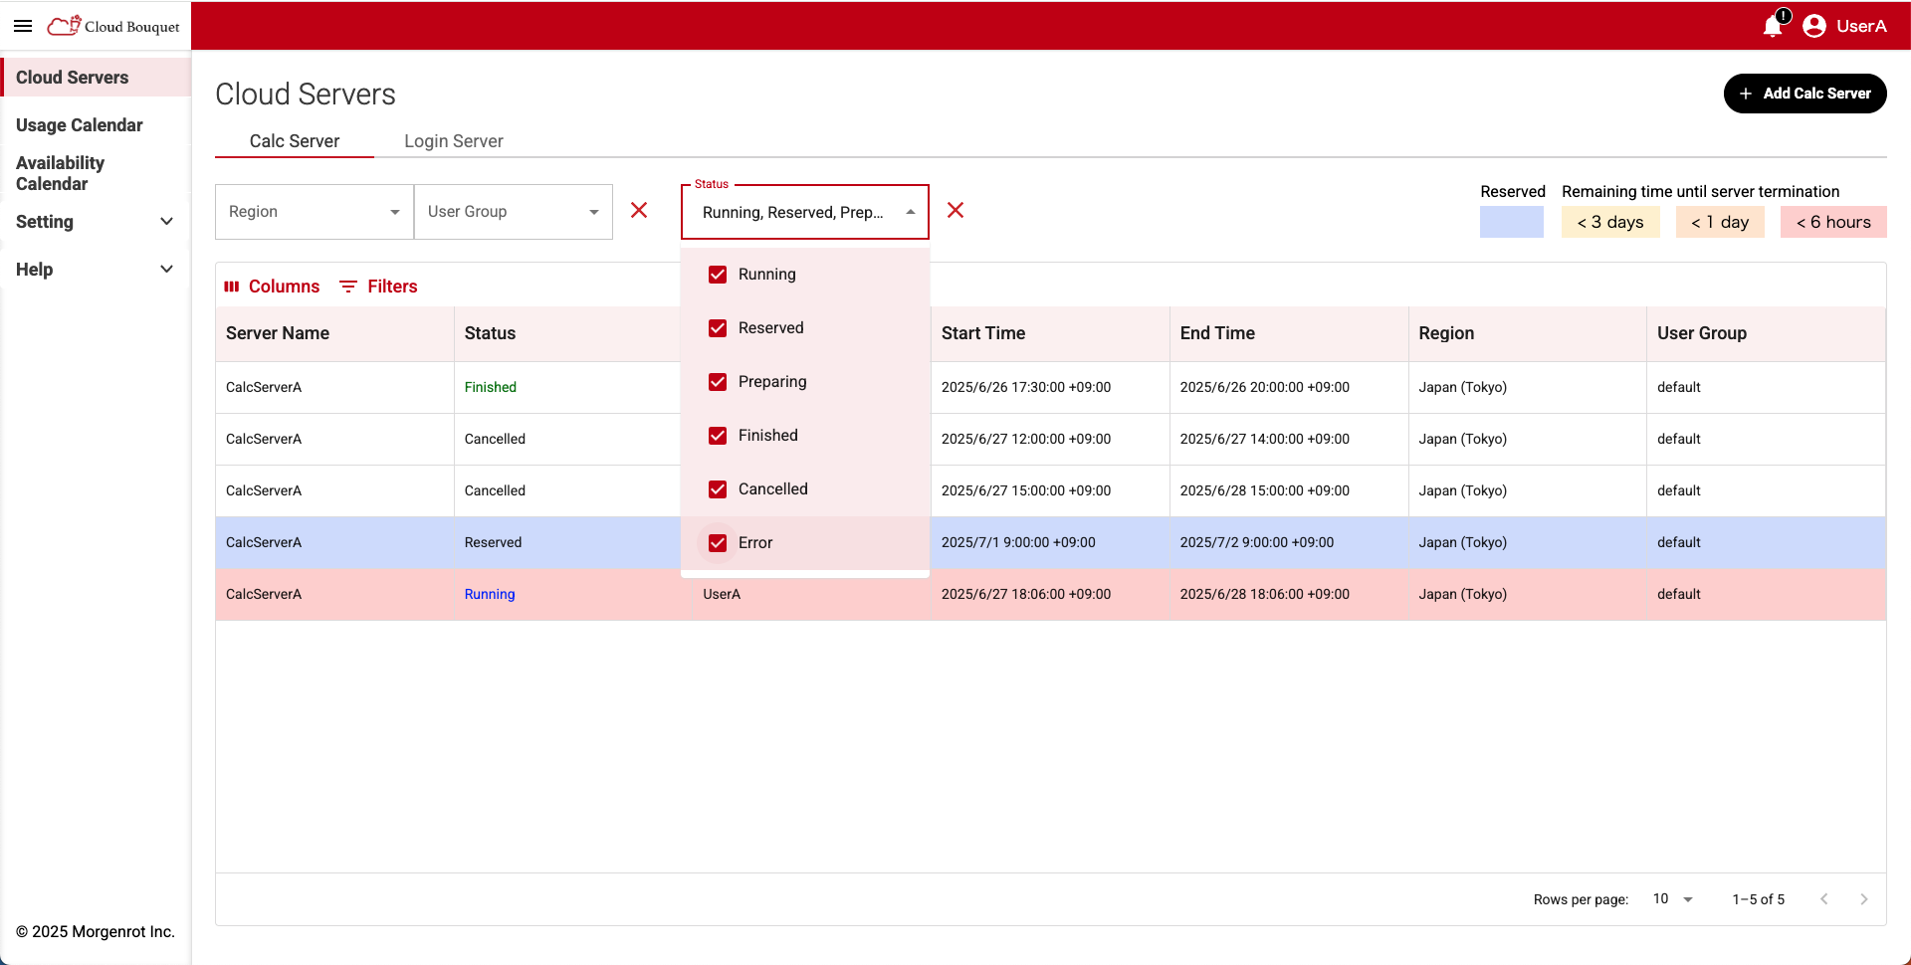Click the UserA account avatar
Screen dimensions: 1911x965
coord(1814,26)
